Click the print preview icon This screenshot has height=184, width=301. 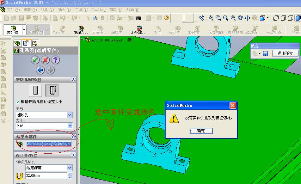click(55, 18)
